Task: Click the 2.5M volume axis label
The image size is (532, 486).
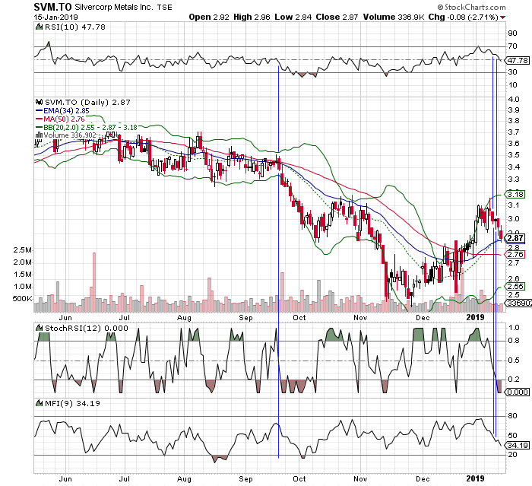Action: (x=22, y=250)
